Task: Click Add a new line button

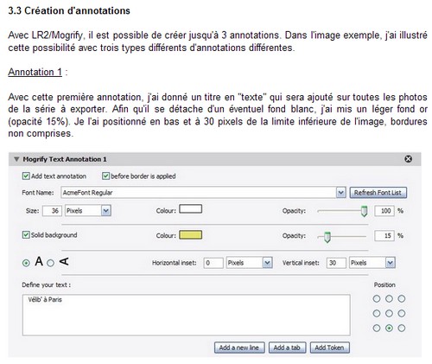Action: tap(239, 348)
